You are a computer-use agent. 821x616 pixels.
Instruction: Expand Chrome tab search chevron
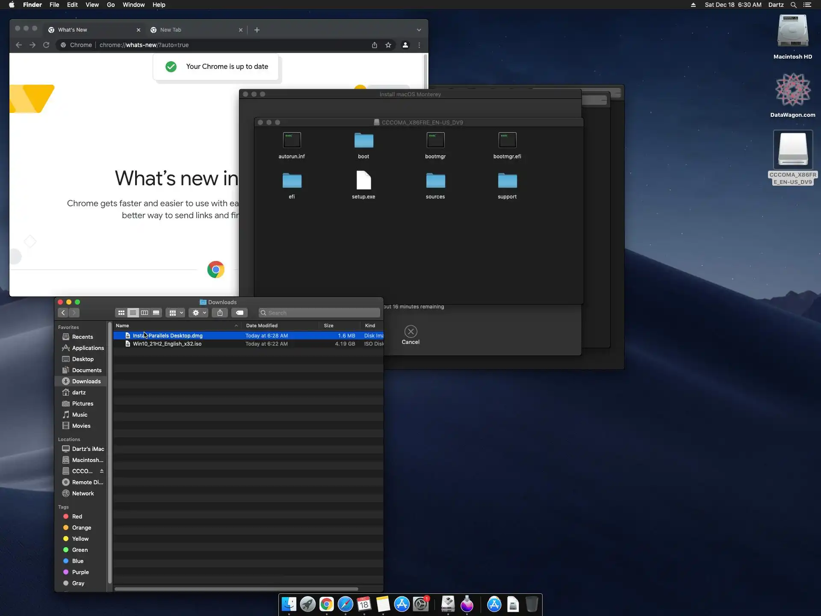(x=419, y=30)
